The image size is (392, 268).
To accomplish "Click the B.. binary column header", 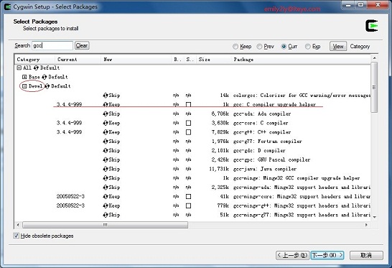I will [178, 60].
